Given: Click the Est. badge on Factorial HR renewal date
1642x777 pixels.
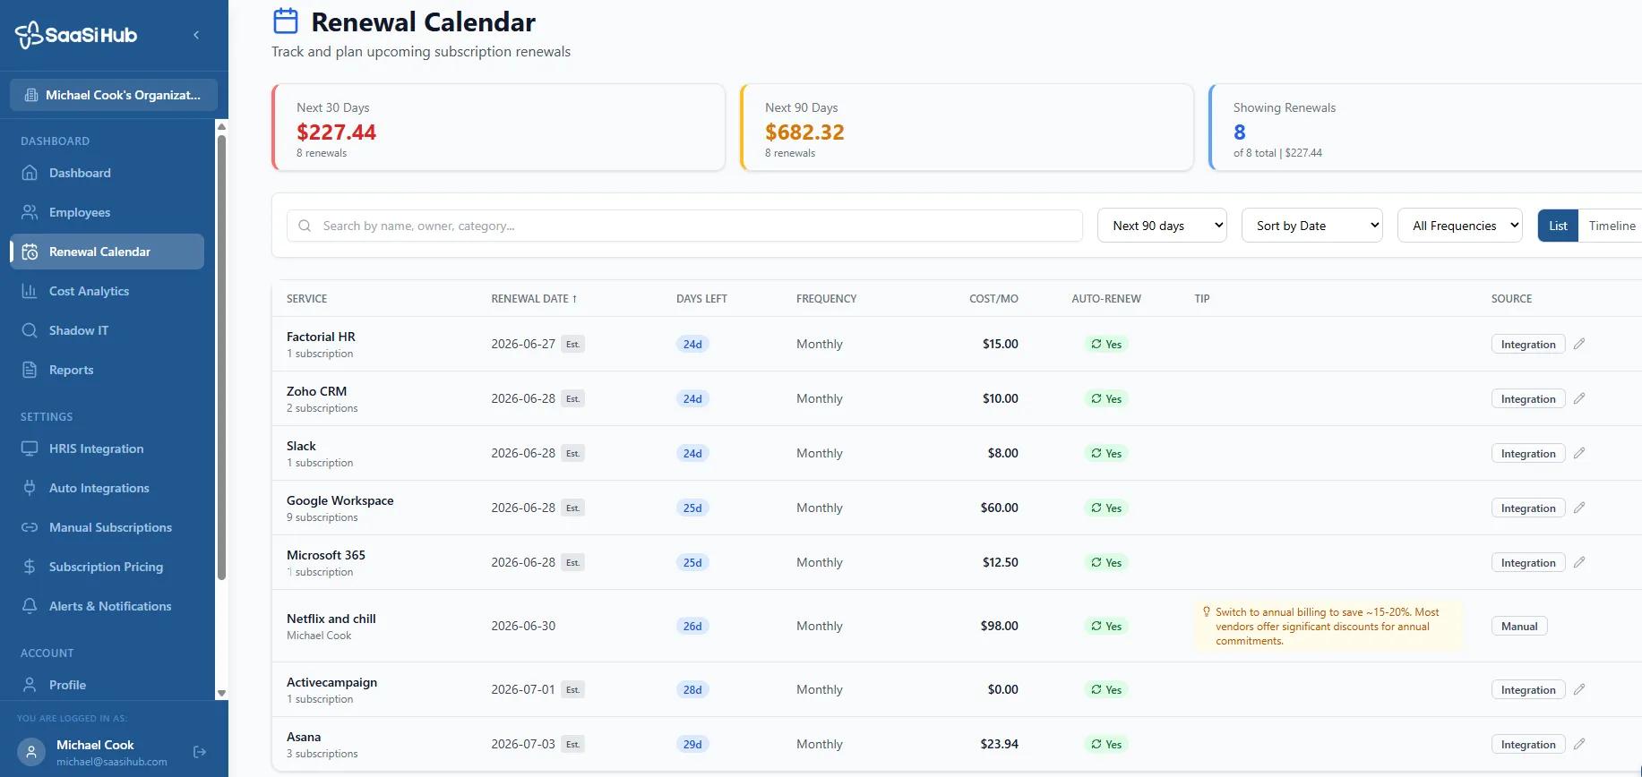Looking at the screenshot, I should tap(572, 344).
